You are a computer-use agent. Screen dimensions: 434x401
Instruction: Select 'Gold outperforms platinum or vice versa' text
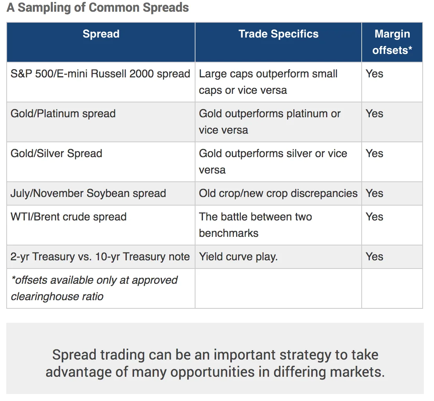pos(270,122)
